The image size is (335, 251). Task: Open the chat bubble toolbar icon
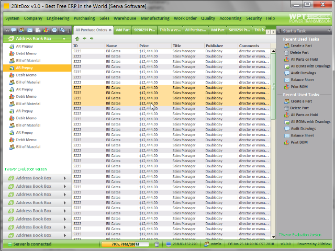pyautogui.click(x=14, y=30)
